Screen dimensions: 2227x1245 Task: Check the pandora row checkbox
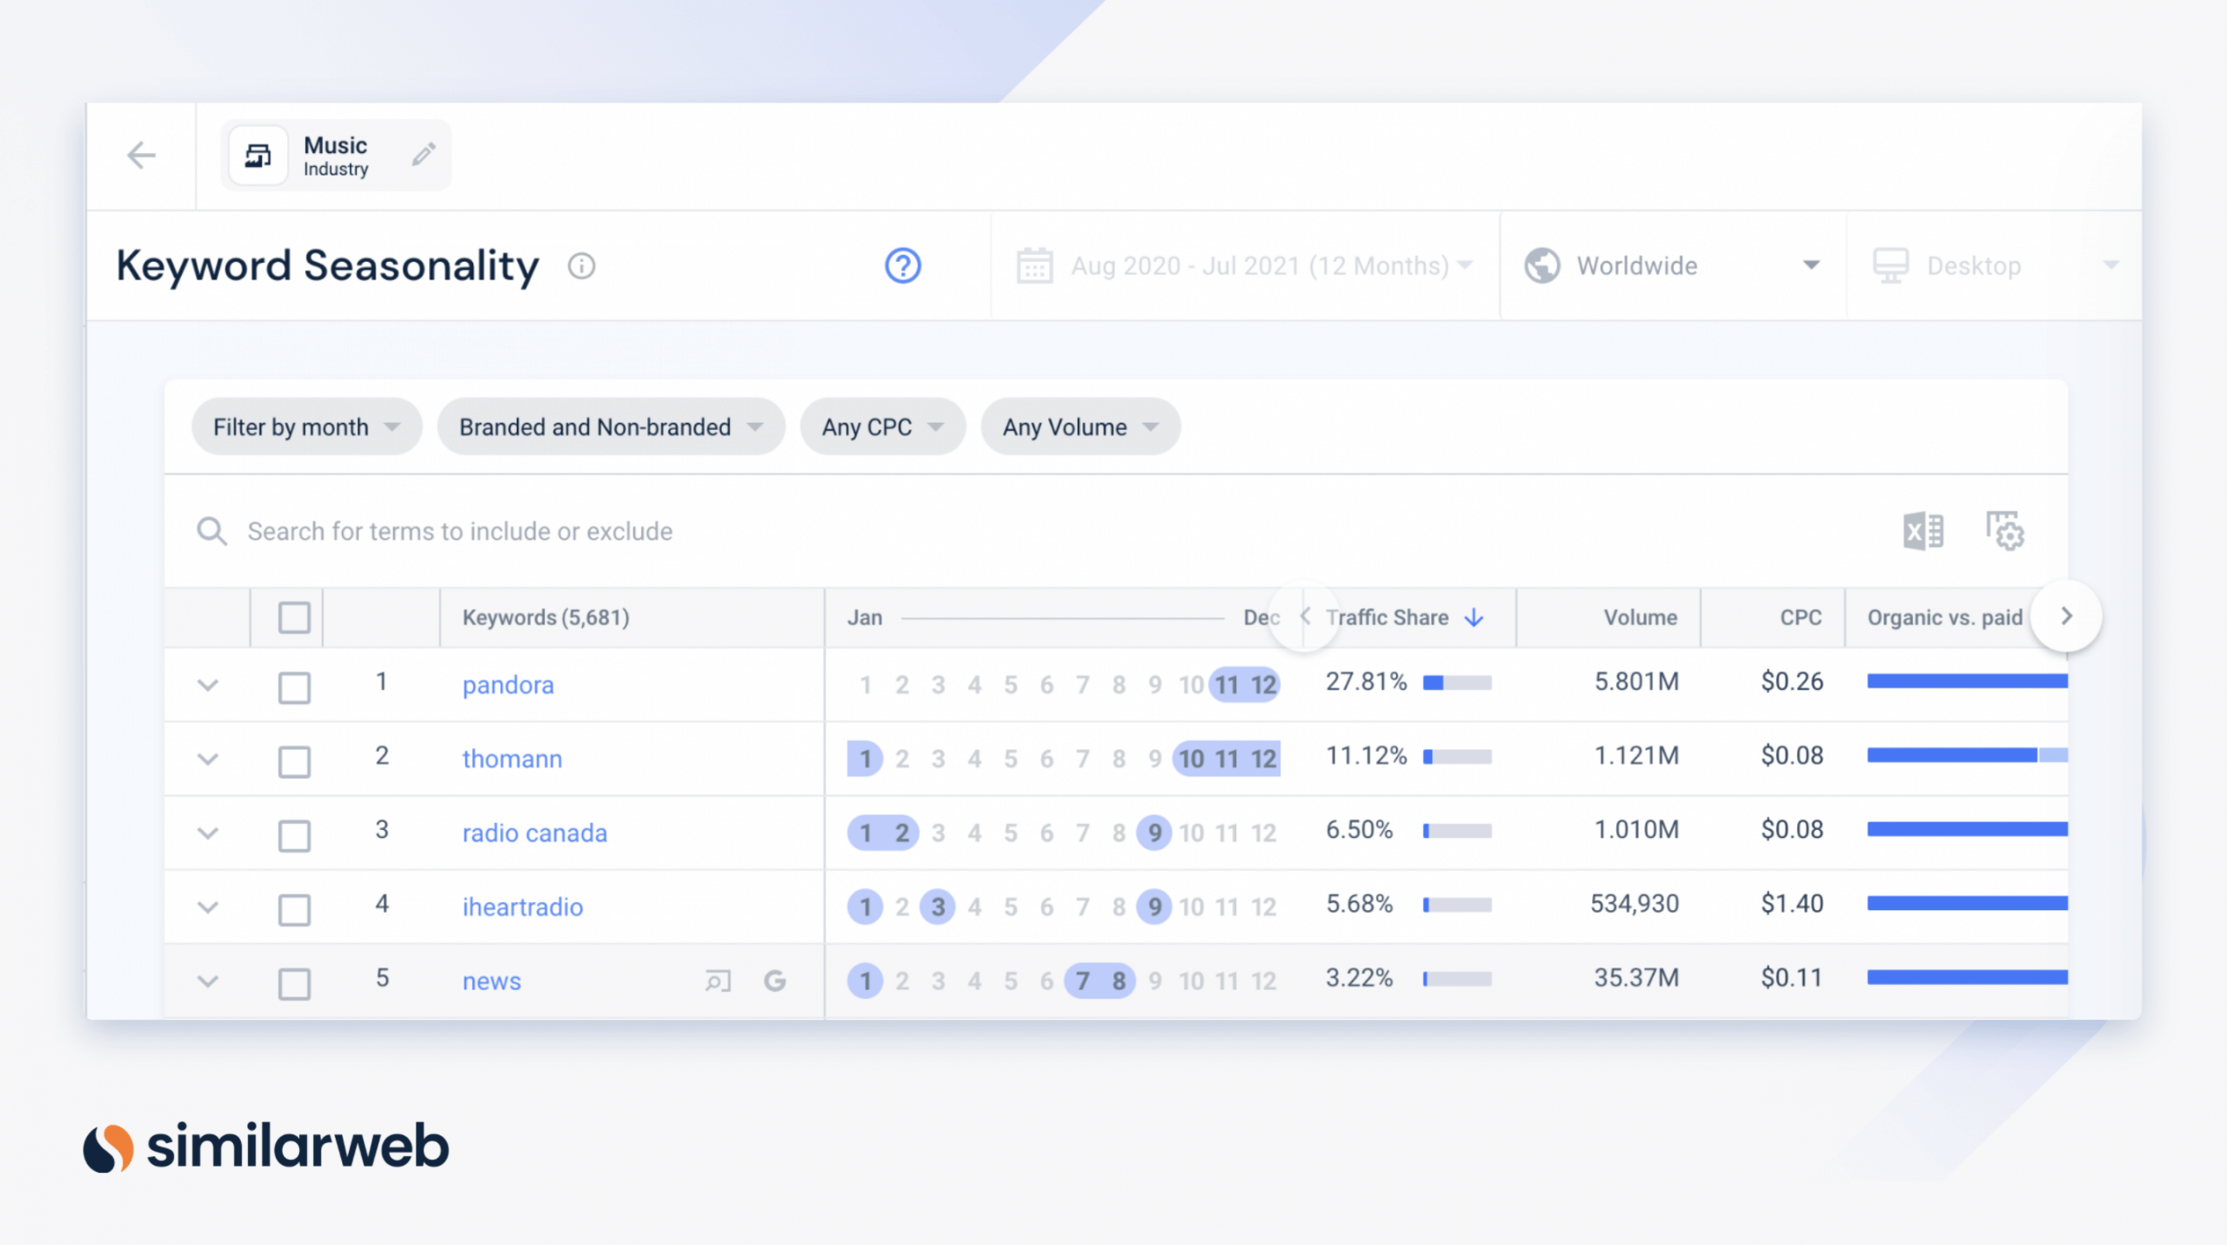coord(294,687)
